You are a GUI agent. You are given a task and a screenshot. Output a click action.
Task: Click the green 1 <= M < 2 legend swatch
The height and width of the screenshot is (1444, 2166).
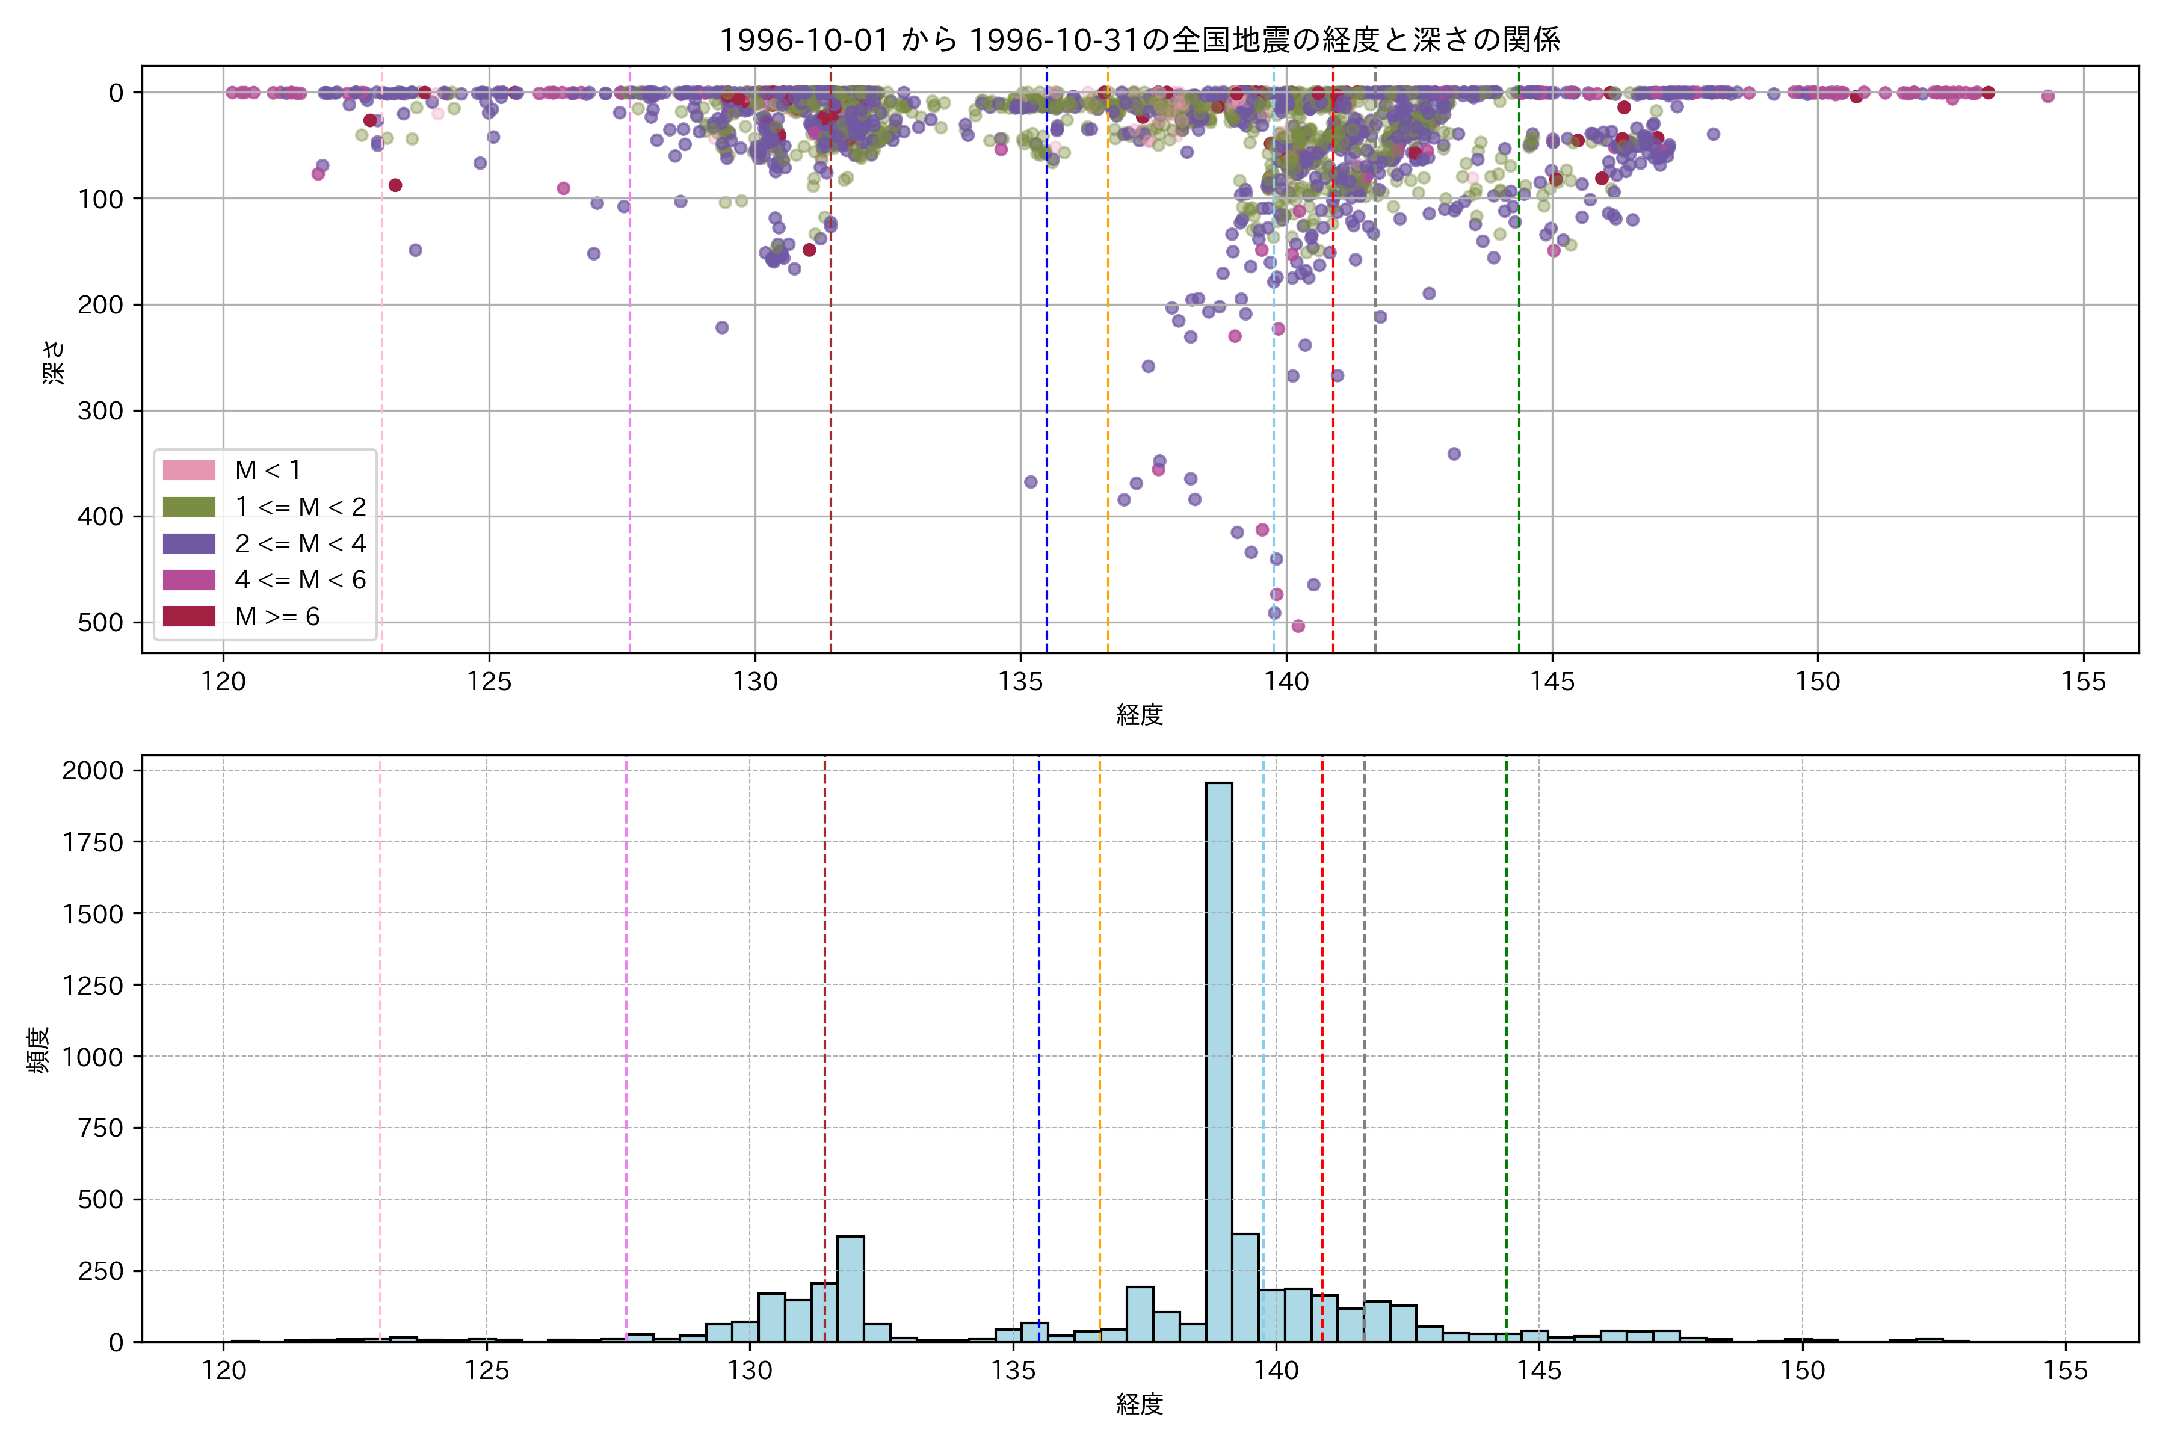[189, 507]
